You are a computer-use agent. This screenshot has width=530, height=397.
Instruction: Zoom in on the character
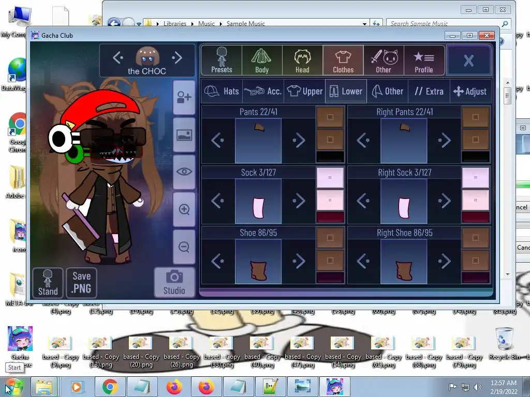coord(184,209)
